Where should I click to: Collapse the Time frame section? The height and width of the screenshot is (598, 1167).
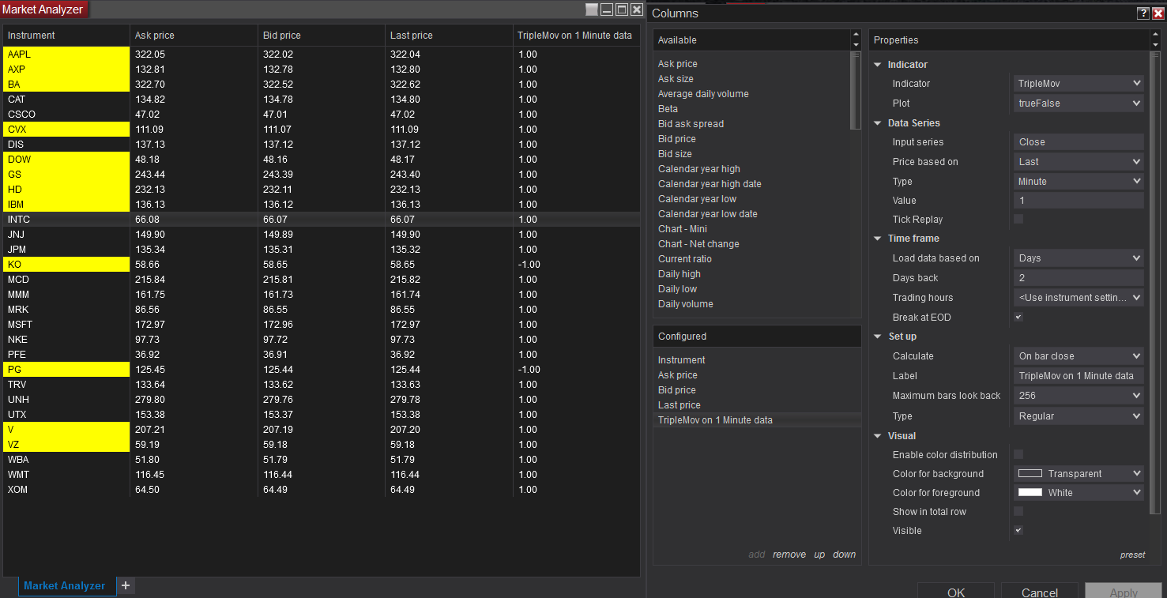(x=877, y=239)
